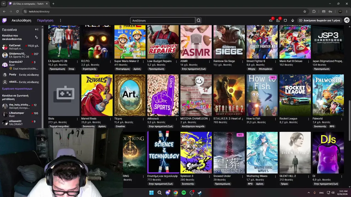The image size is (351, 197).
Task: Click the Creative tag under Τέχνη
Action: click(120, 126)
